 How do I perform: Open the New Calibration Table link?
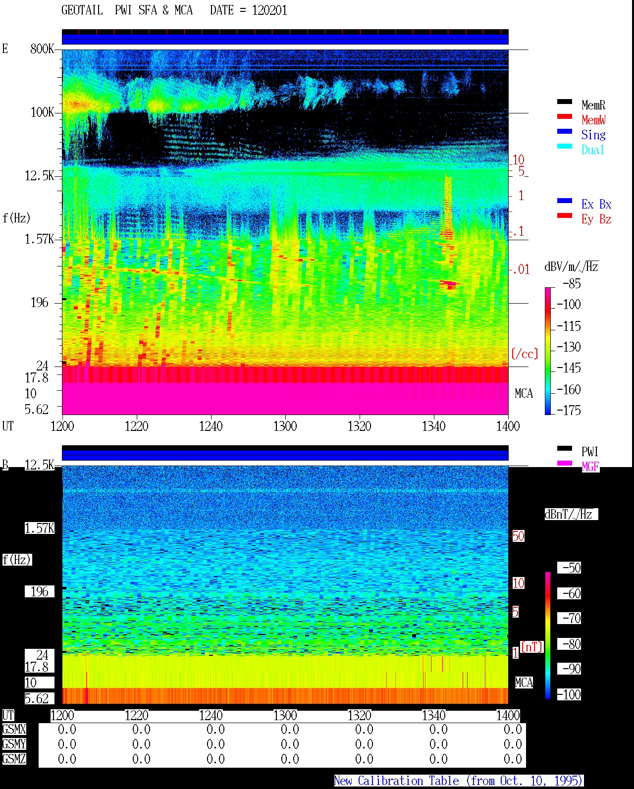[x=458, y=781]
